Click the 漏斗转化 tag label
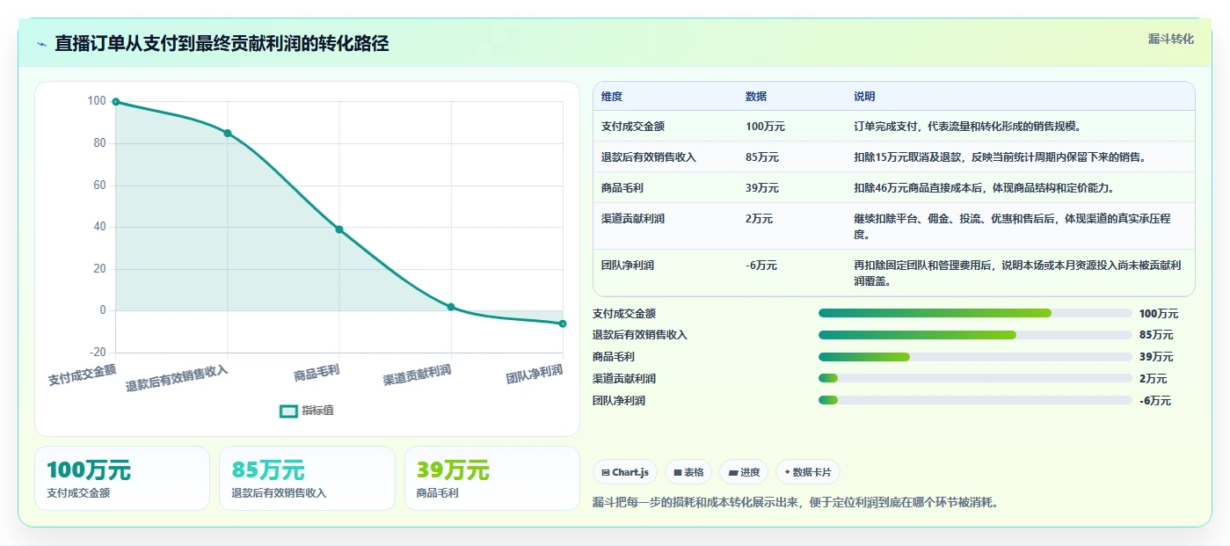This screenshot has width=1230, height=546. 1170,40
